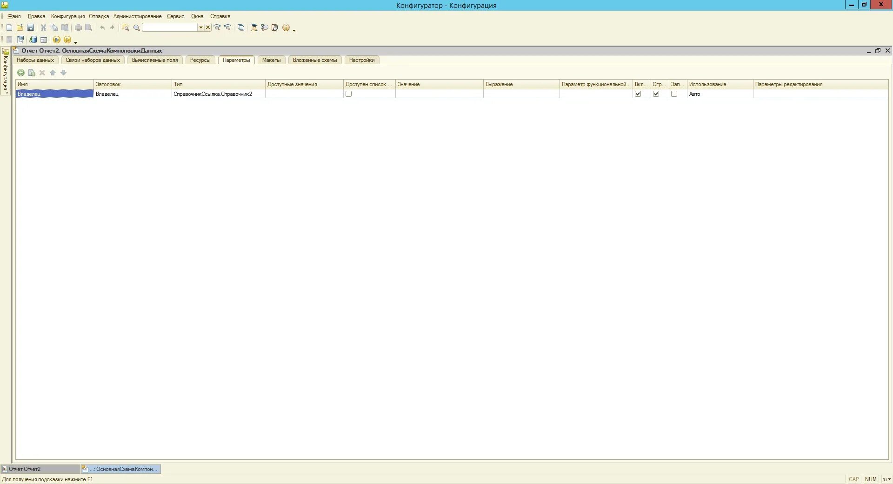Create a new document with toolbar icon
This screenshot has width=893, height=484.
click(x=9, y=28)
